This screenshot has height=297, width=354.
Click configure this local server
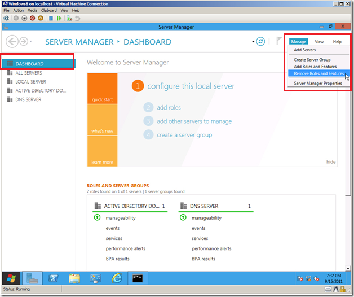(191, 86)
